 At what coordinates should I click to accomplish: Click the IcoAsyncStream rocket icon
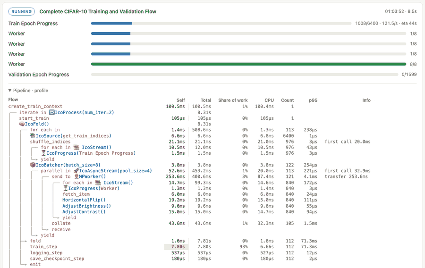(x=76, y=171)
